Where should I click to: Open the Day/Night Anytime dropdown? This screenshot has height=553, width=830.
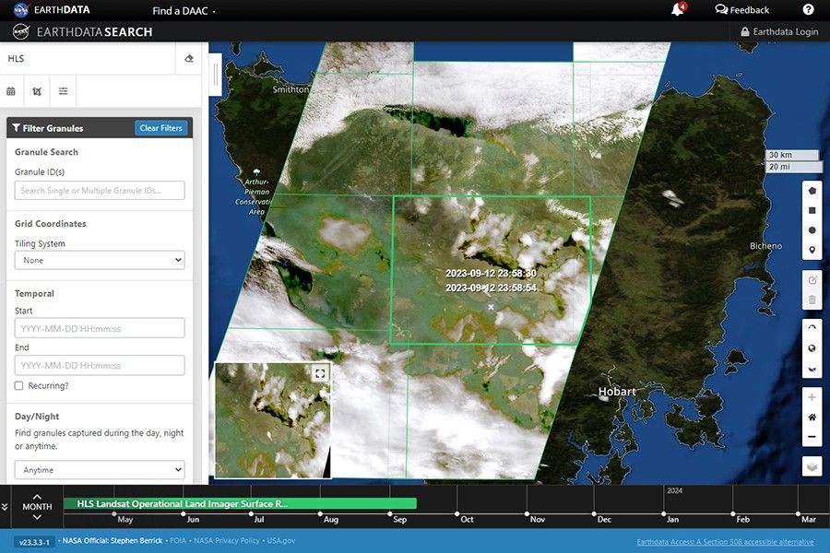[x=98, y=469]
